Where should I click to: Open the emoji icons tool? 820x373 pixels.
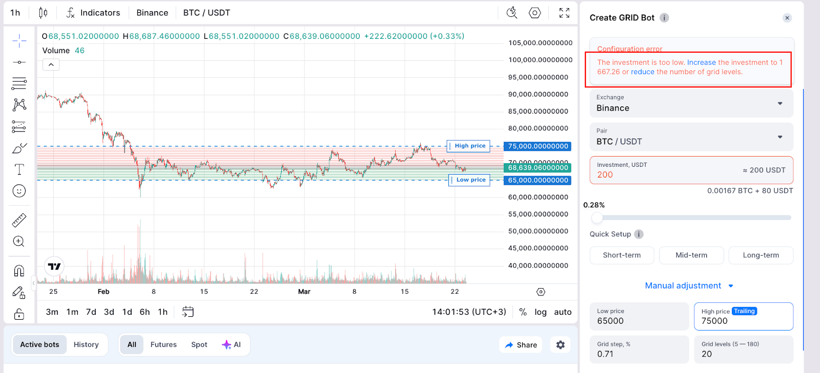(x=19, y=191)
